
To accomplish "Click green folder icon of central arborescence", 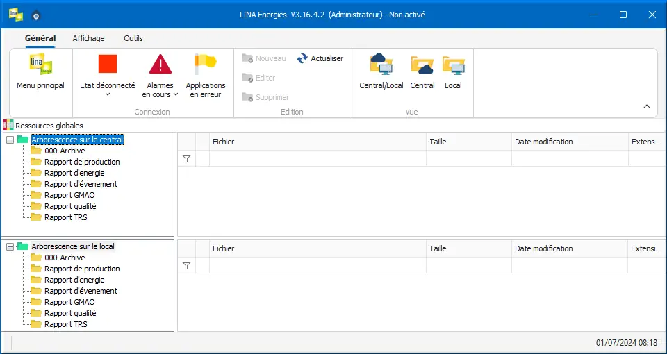I will pyautogui.click(x=23, y=140).
